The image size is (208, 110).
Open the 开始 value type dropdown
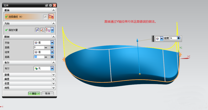pos(52,42)
